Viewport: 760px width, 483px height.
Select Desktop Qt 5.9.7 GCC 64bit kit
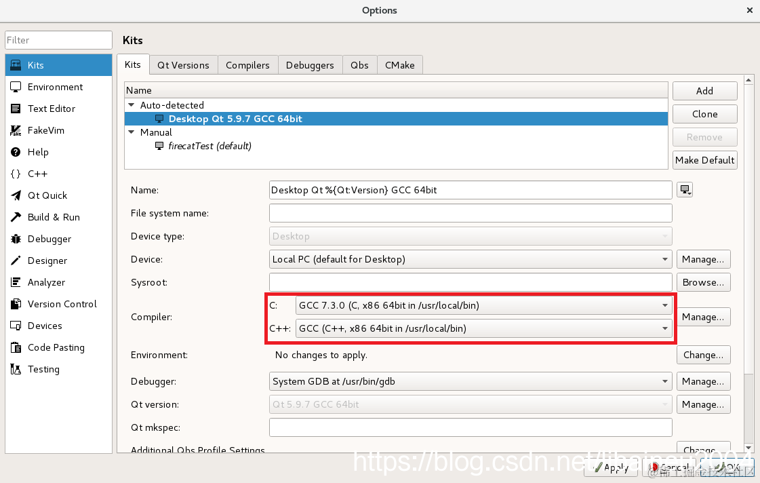tap(396, 119)
